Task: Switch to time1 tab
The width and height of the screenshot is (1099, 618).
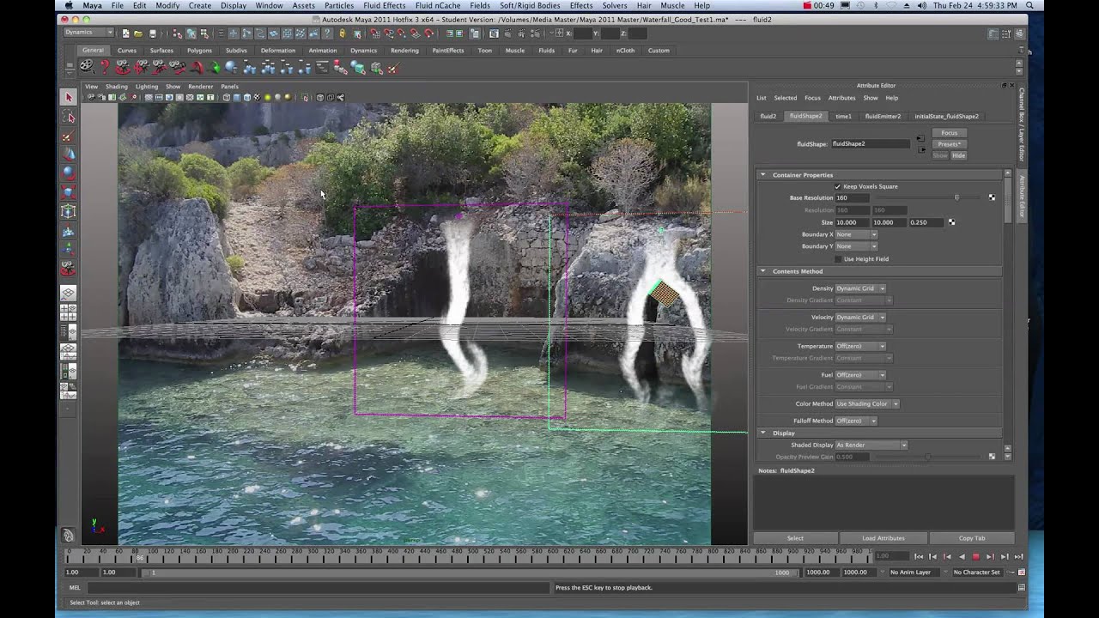Action: click(844, 116)
